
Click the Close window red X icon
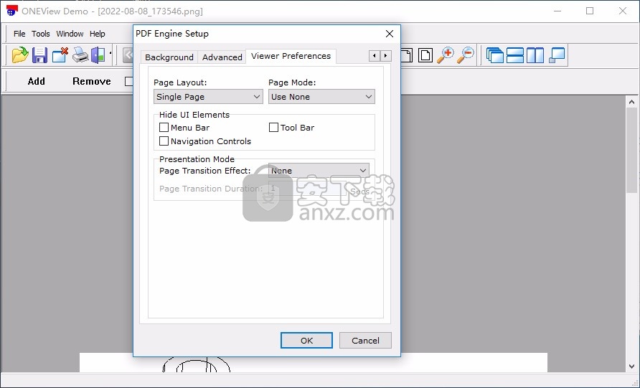click(x=60, y=55)
